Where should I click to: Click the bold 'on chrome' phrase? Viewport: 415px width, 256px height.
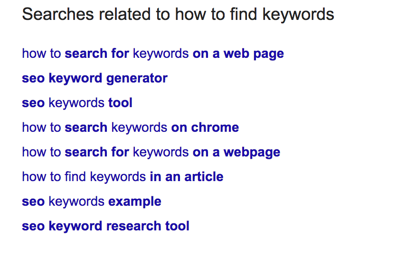[x=205, y=128]
